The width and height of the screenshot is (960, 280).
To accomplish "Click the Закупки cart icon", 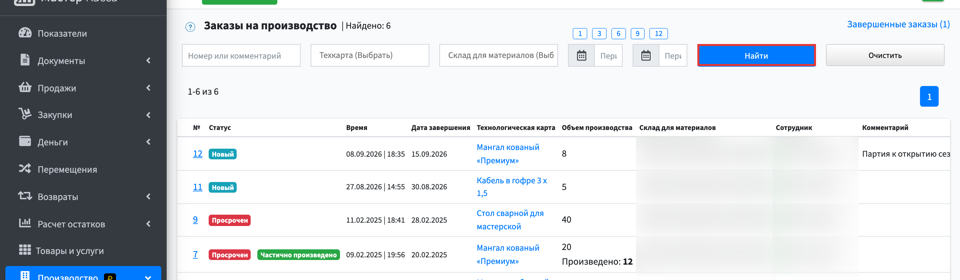I will pyautogui.click(x=25, y=114).
